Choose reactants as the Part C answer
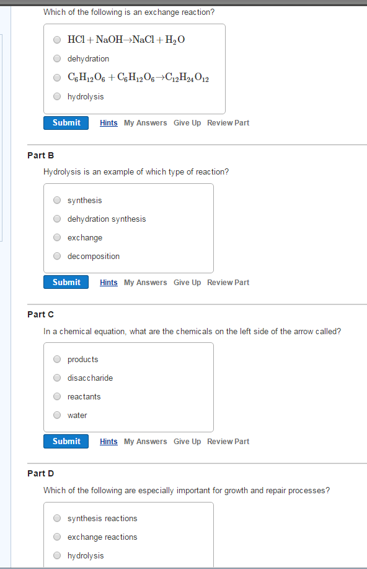Viewport: 367px width, 569px height. tap(57, 396)
